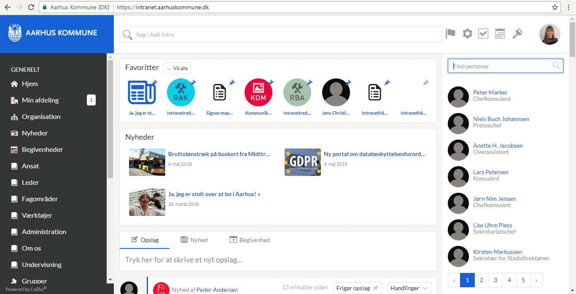Toggle the grey pin on last favorite
The width and height of the screenshot is (576, 294).
(x=426, y=83)
